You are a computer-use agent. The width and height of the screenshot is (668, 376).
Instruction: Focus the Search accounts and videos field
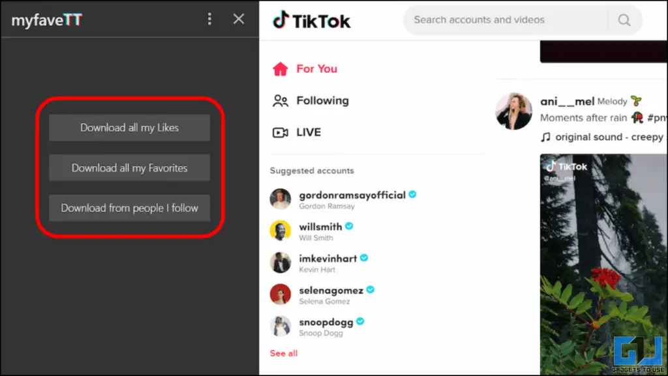click(x=506, y=20)
